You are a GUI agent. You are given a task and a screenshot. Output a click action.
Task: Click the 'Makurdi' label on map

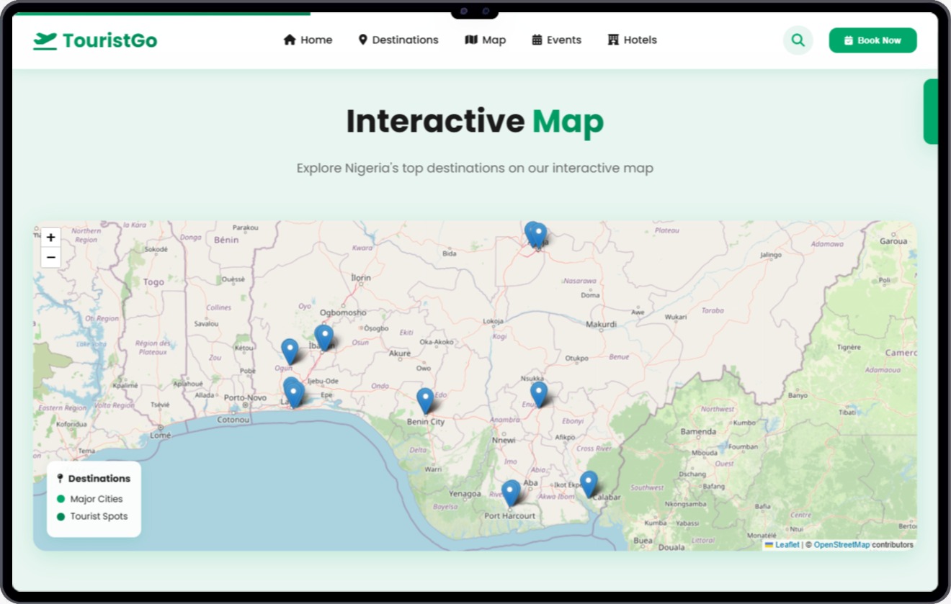[601, 324]
